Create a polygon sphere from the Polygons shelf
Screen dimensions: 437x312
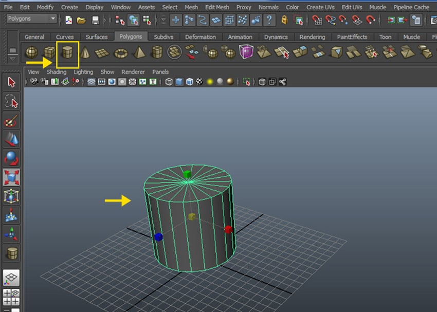click(x=31, y=52)
